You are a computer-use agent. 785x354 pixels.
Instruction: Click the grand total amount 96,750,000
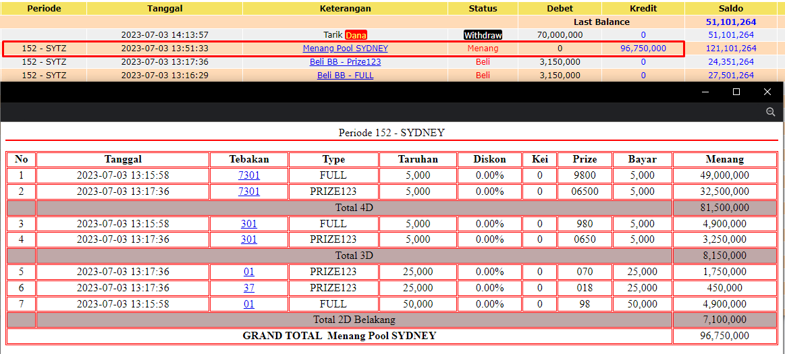(x=724, y=336)
